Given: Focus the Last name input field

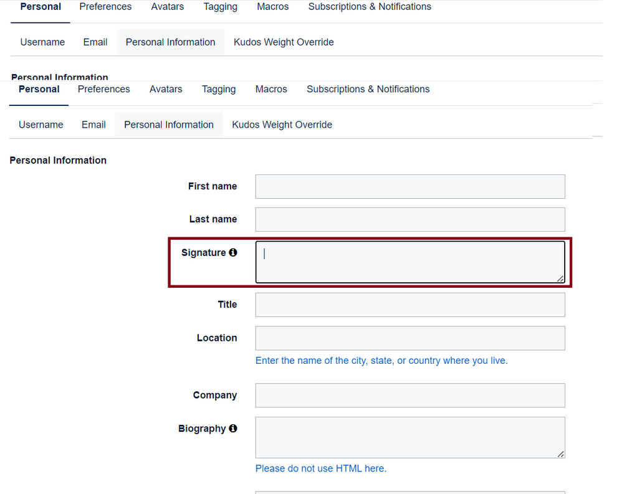Looking at the screenshot, I should [x=410, y=219].
